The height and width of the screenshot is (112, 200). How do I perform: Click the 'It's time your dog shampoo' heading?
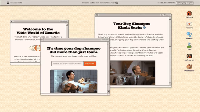pyautogui.click(x=74, y=50)
